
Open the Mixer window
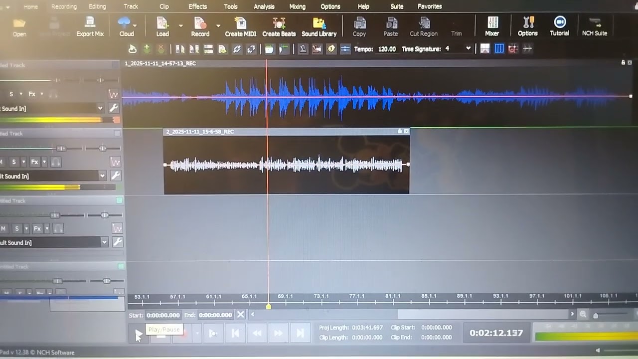(492, 26)
